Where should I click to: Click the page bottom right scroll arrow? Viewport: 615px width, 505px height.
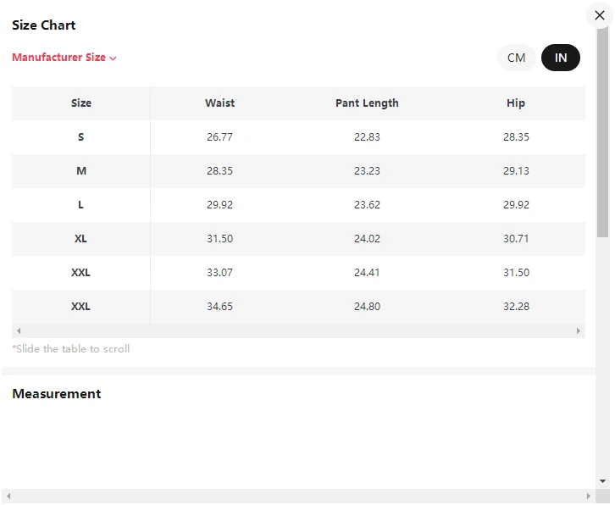pyautogui.click(x=589, y=496)
